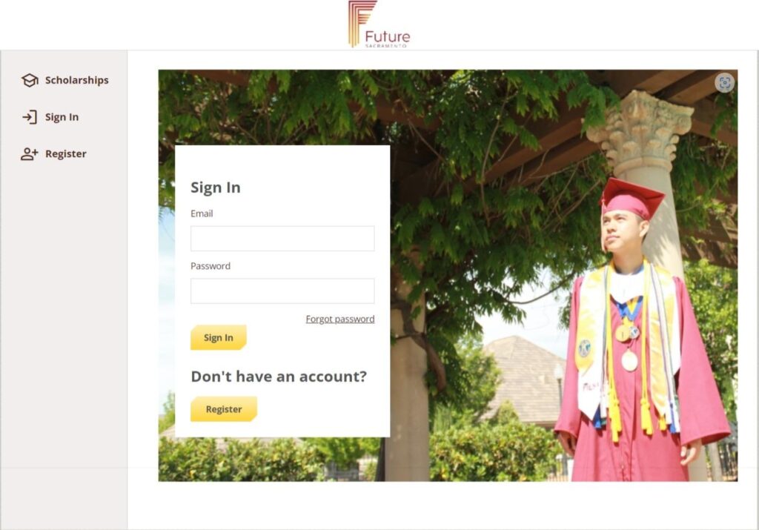The width and height of the screenshot is (759, 530).
Task: Click the Sign In form heading
Action: pos(216,188)
